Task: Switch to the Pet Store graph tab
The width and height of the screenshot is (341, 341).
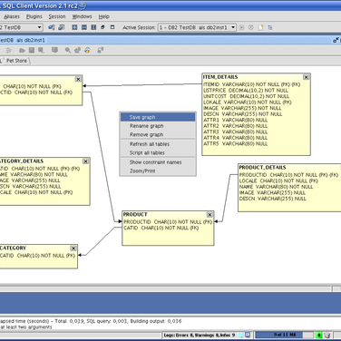Action: click(x=16, y=61)
